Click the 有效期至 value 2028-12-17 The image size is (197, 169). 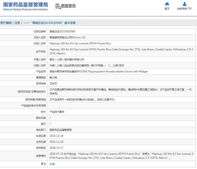click(x=56, y=148)
